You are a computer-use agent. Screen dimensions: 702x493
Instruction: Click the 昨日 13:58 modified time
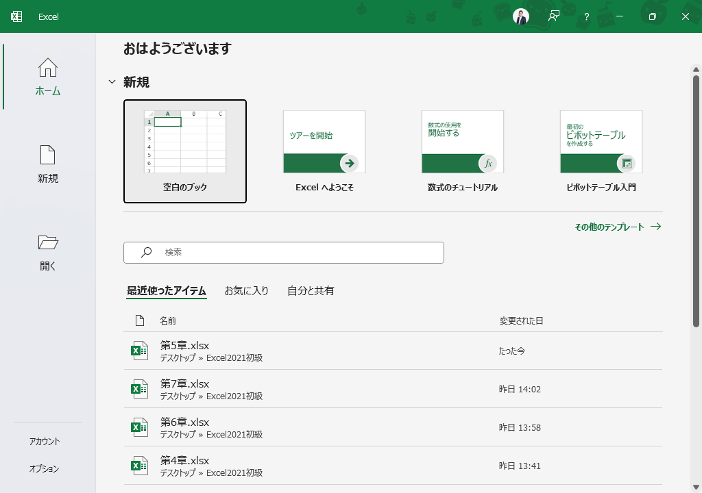click(x=520, y=428)
